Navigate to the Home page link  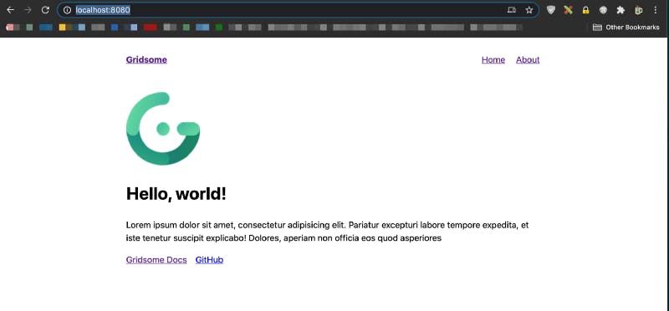[x=493, y=59]
